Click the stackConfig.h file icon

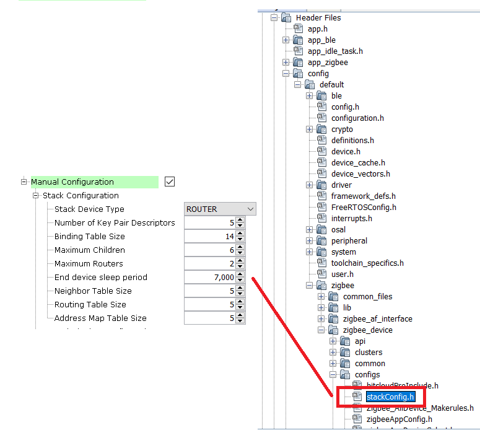point(357,397)
